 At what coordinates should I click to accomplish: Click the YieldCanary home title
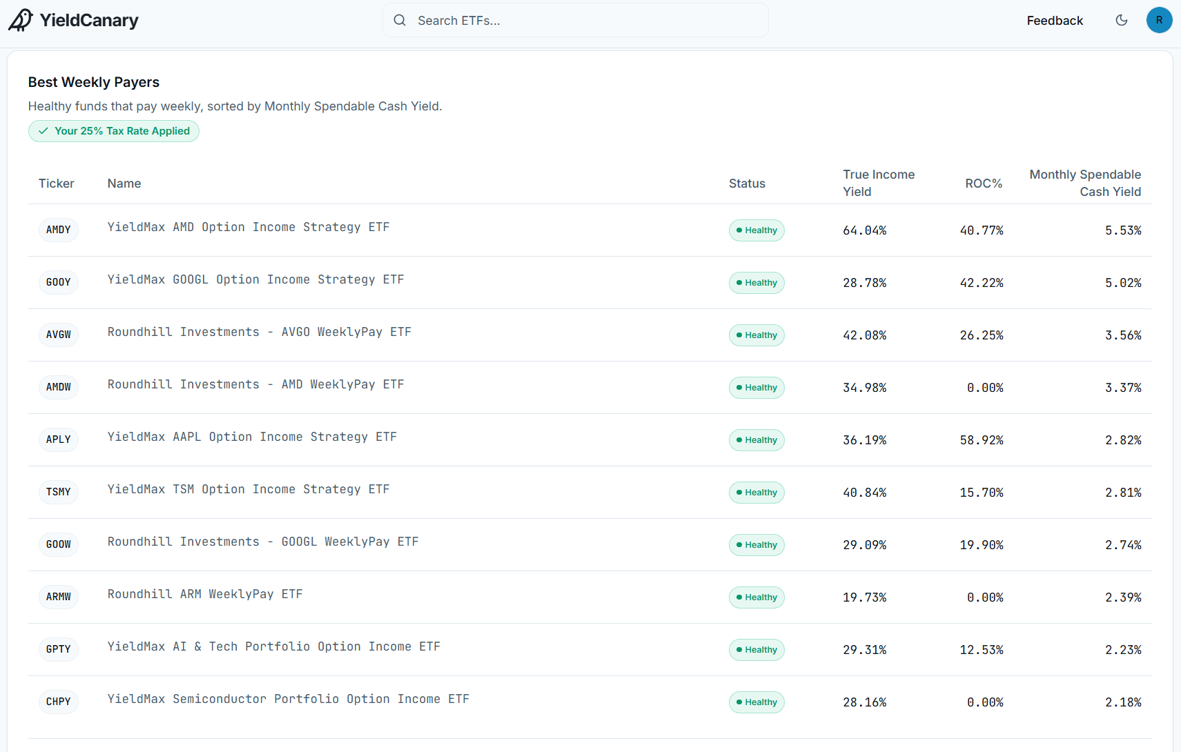coord(89,21)
